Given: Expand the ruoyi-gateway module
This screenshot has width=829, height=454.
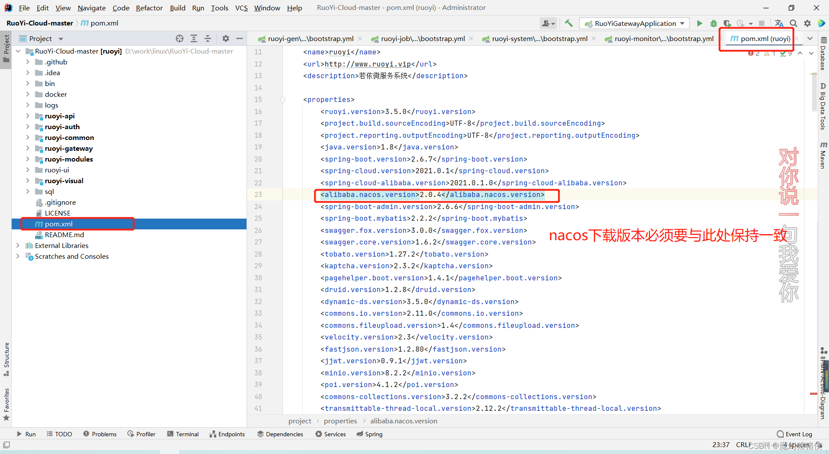Looking at the screenshot, I should [28, 148].
